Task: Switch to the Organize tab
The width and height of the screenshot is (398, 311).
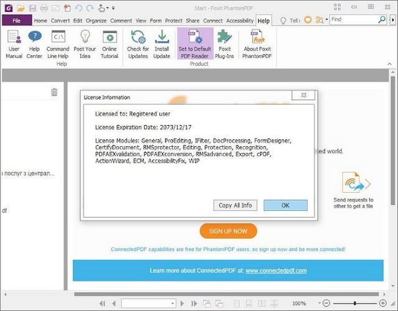Action: click(x=96, y=21)
